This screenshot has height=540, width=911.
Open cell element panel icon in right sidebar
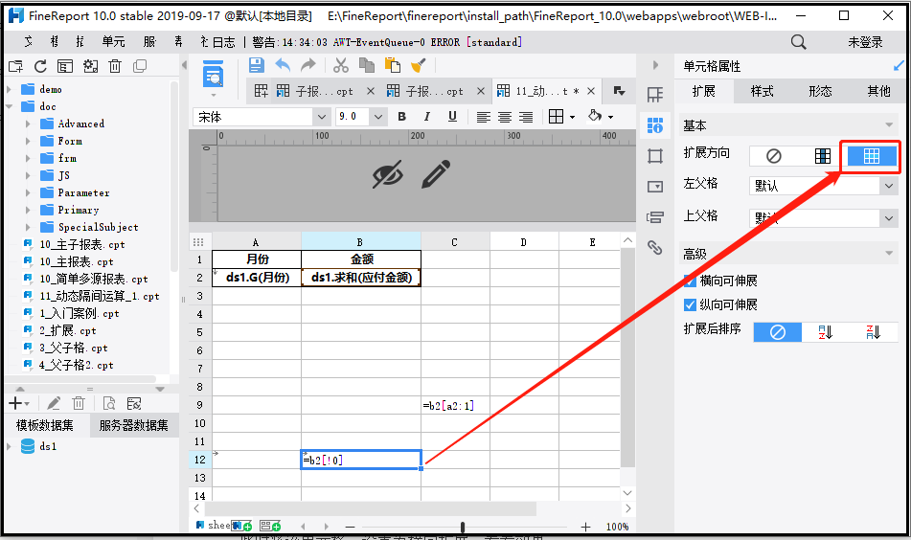pos(655,94)
